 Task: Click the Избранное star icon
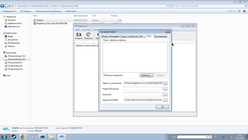[x=4, y=17]
